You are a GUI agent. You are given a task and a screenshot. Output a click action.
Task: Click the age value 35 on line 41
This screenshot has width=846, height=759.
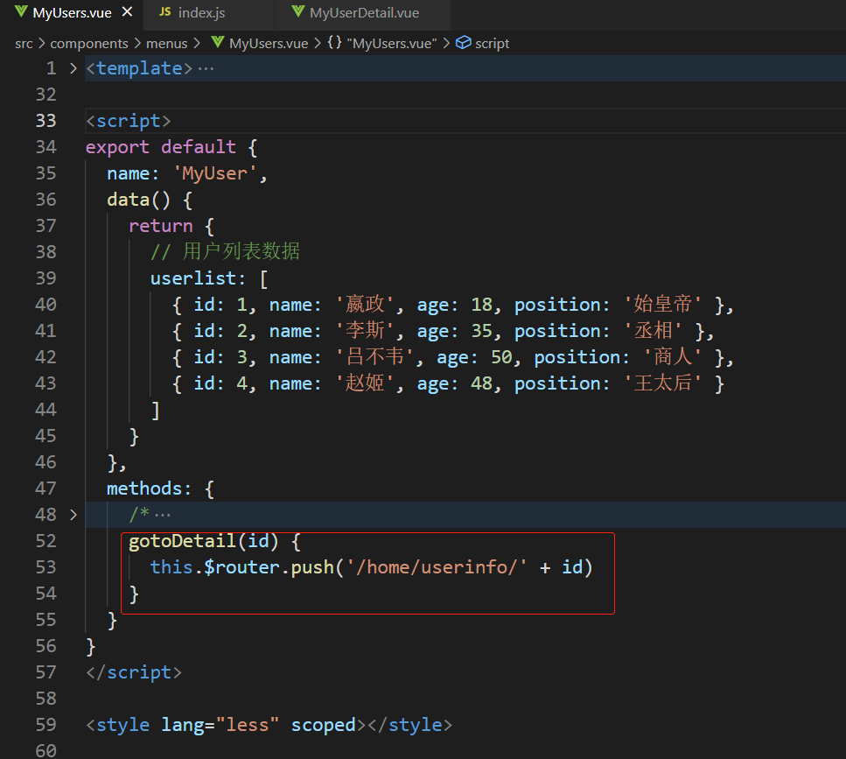click(482, 331)
